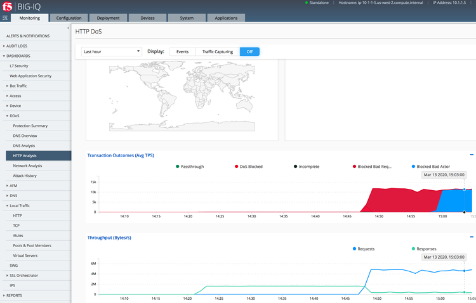The height and width of the screenshot is (303, 476).
Task: Toggle the red DoS Blocked legend dot
Action: [x=236, y=167]
